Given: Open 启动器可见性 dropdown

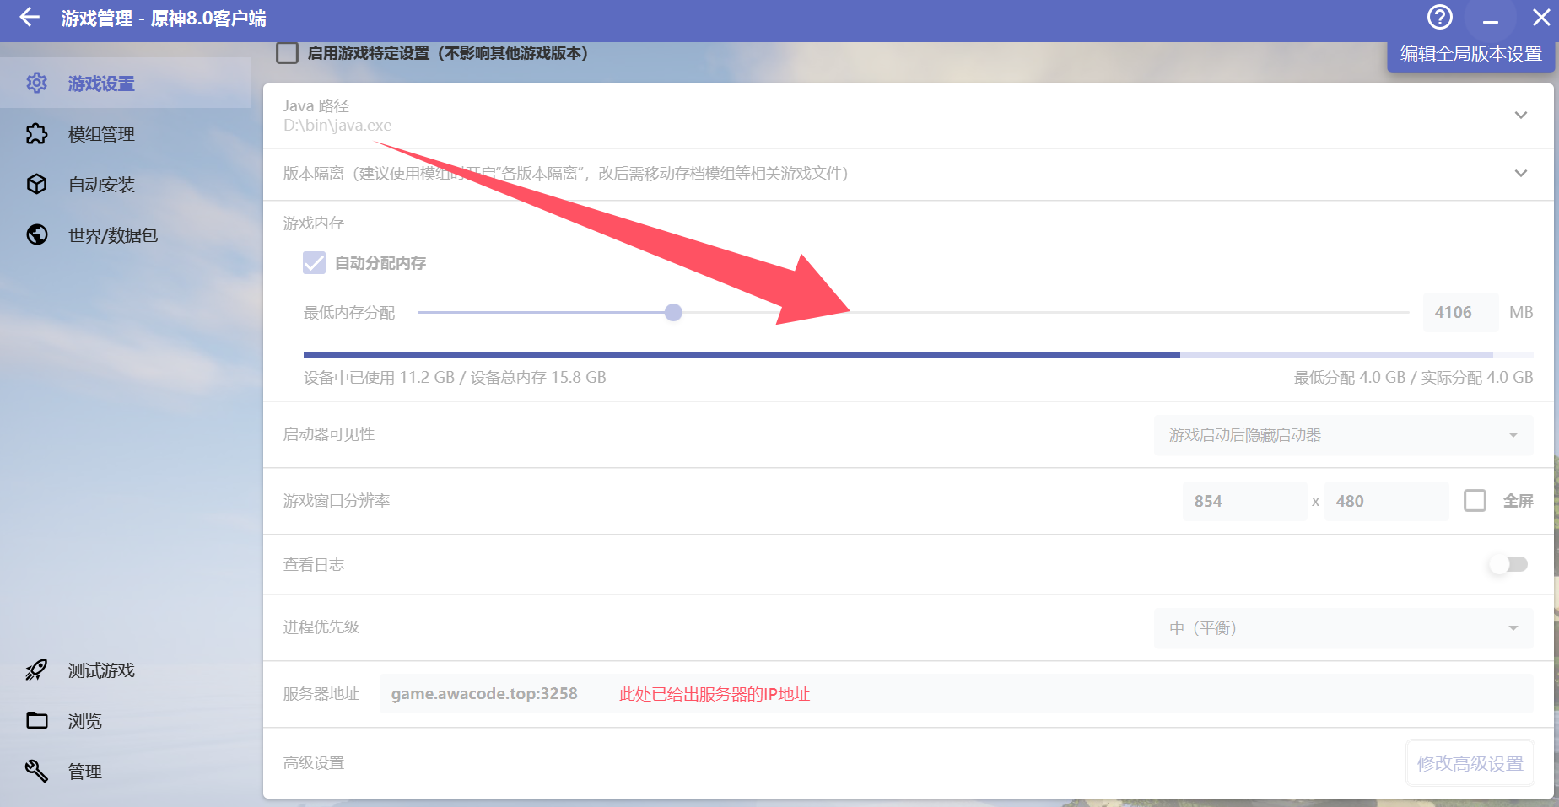Looking at the screenshot, I should pos(1343,435).
